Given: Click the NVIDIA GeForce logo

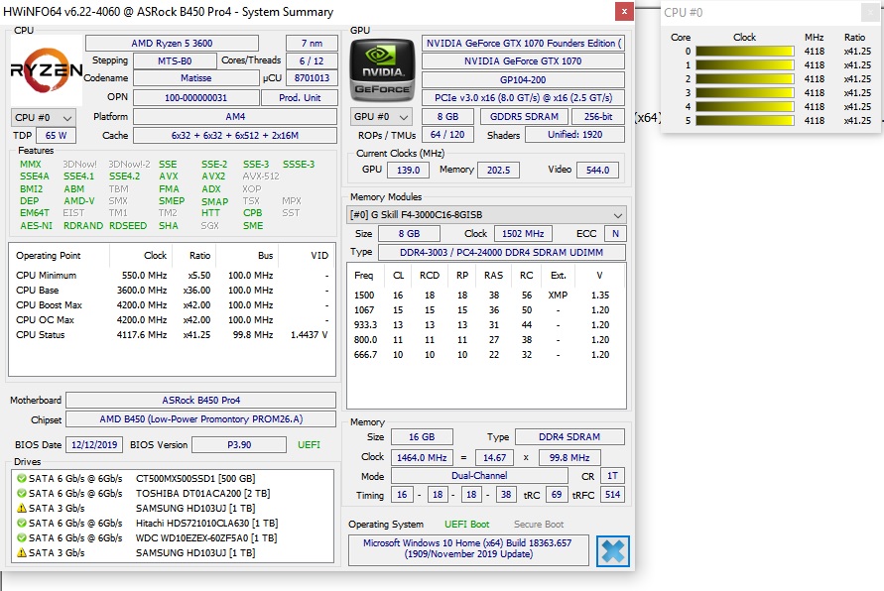Looking at the screenshot, I should [382, 69].
